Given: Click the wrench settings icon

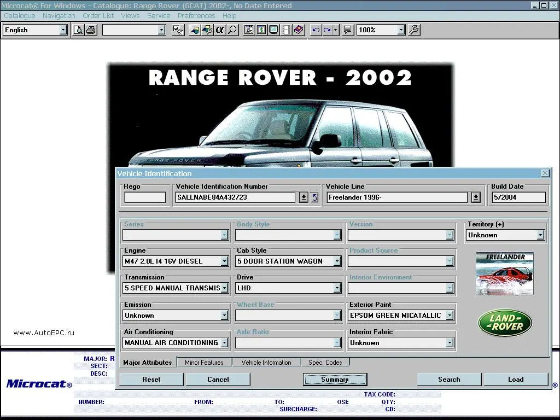Looking at the screenshot, I should pyautogui.click(x=414, y=30).
